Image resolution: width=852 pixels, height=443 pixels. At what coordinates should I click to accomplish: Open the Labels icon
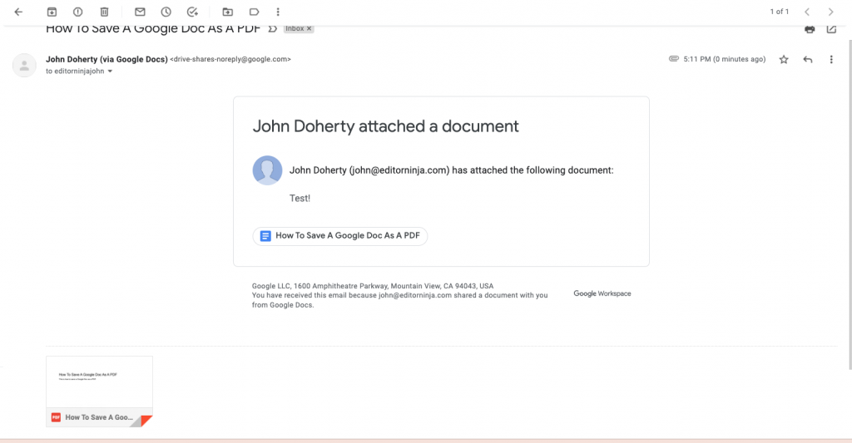(x=254, y=12)
